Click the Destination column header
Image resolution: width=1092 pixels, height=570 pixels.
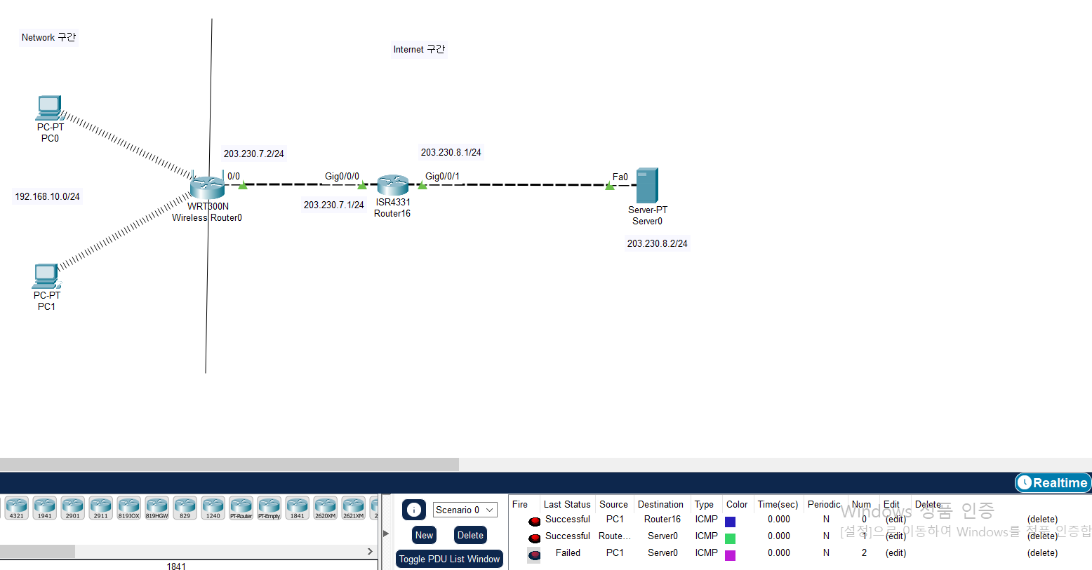(660, 504)
